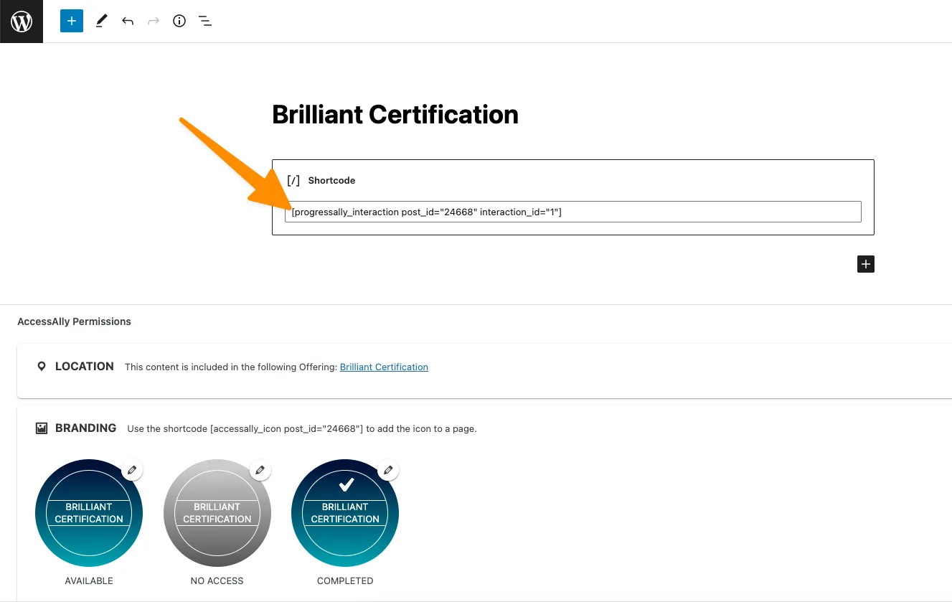This screenshot has height=602, width=952.
Task: Open the block inserter plus button
Action: coord(72,22)
